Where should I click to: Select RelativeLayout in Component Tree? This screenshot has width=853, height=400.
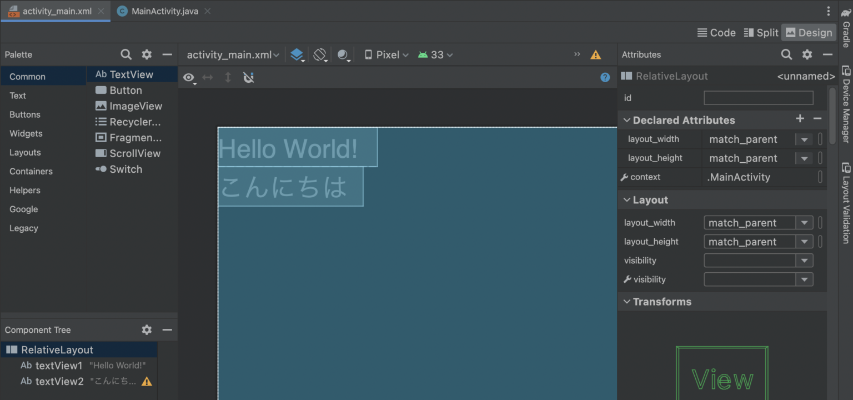tap(79, 350)
